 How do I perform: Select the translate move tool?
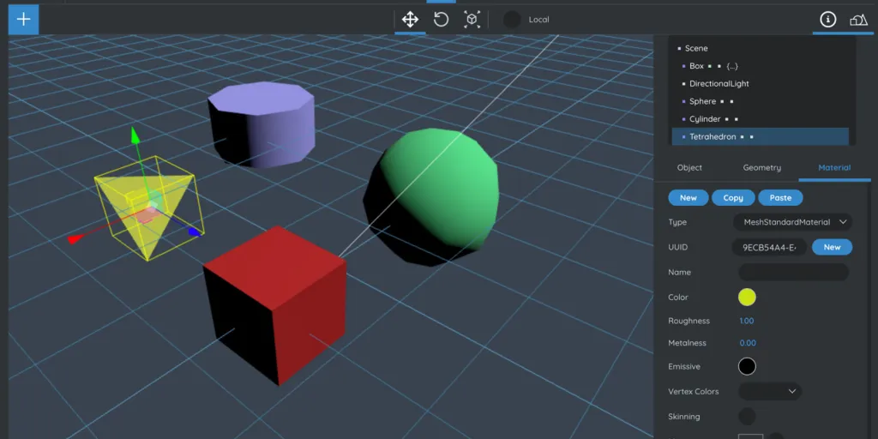coord(410,19)
